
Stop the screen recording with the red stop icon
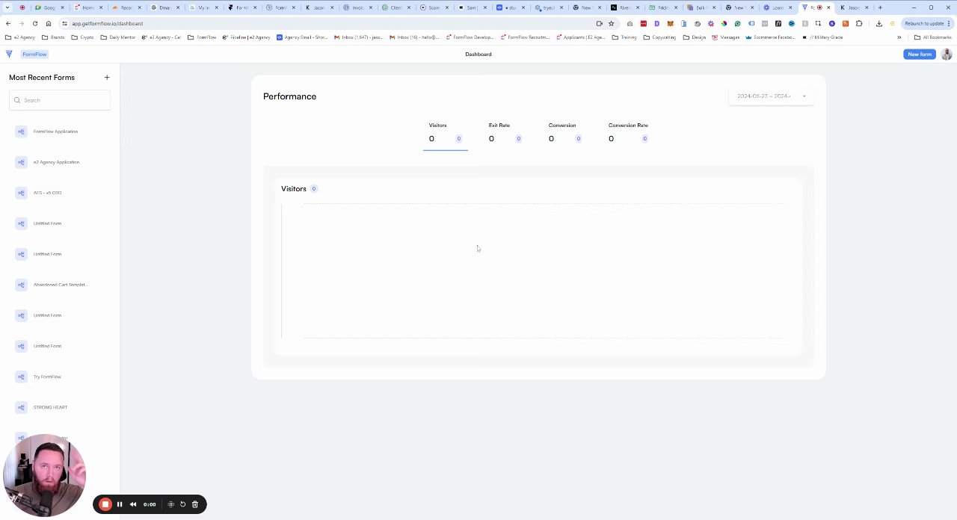105,504
